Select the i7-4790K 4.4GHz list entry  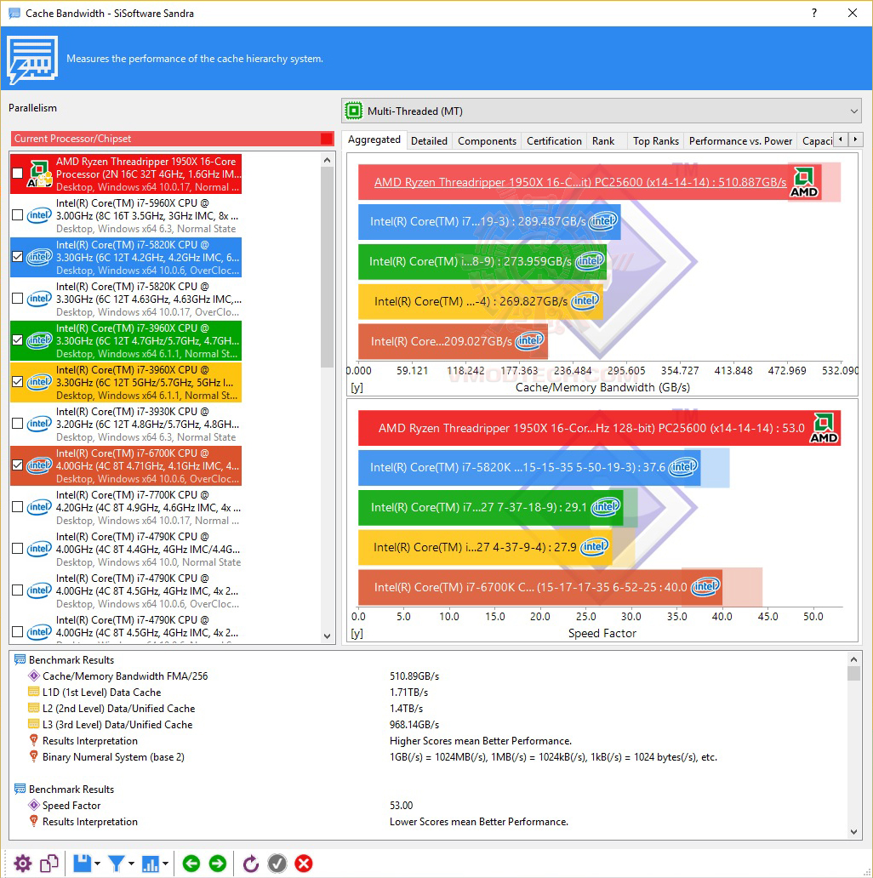coord(126,549)
